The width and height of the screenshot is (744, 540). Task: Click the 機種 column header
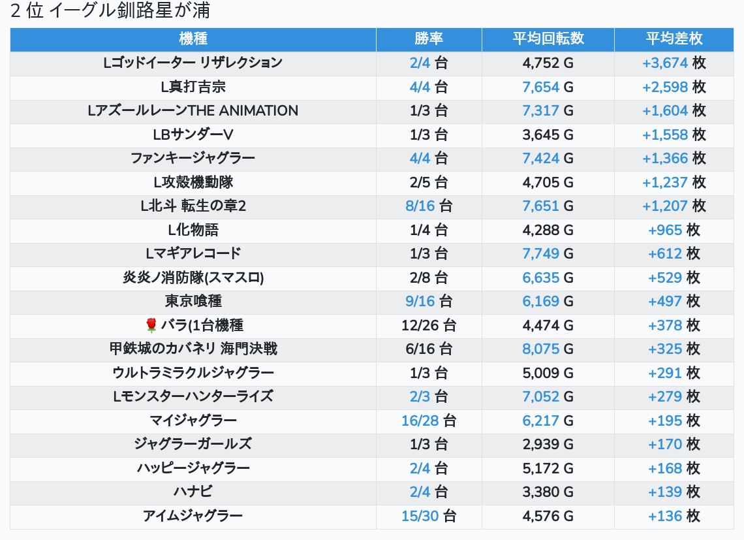point(193,39)
